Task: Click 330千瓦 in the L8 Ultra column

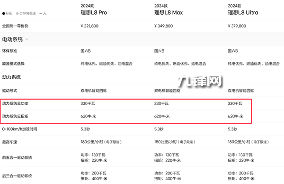Action: pos(235,103)
